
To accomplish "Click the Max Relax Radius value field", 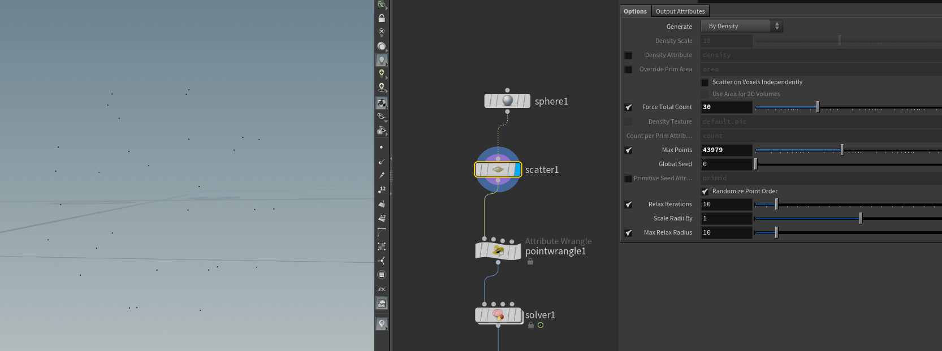I will (726, 232).
